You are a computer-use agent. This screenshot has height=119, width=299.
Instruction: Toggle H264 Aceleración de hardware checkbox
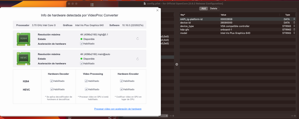pos(82,44)
